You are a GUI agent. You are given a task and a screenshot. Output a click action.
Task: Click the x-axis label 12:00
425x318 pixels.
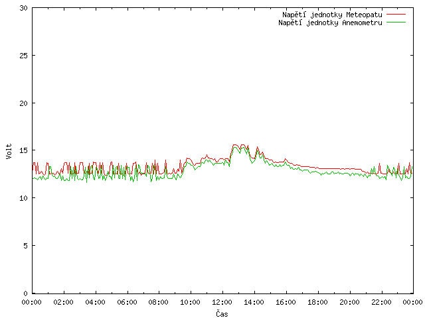(222, 302)
